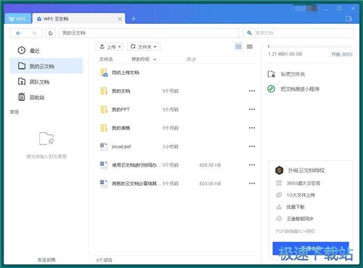Open more options for 我的表格 row
Image resolution: width=363 pixels, height=268 pixels.
click(252, 128)
